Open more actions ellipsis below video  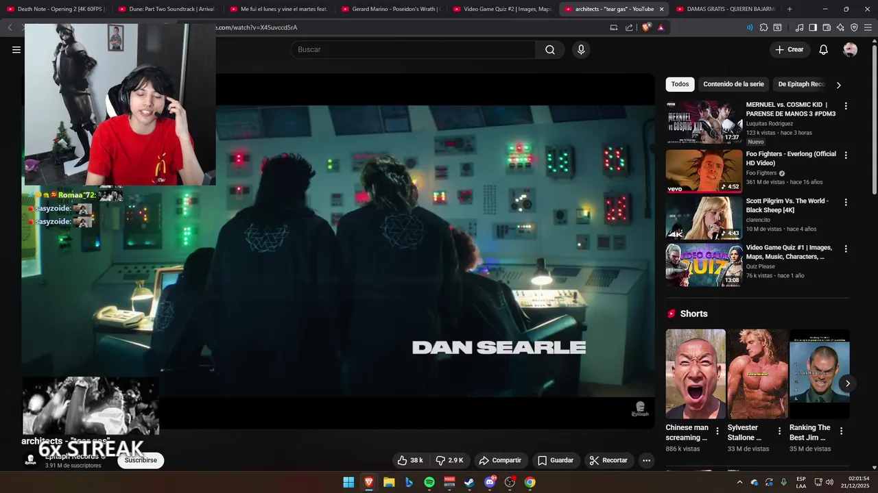pyautogui.click(x=646, y=460)
